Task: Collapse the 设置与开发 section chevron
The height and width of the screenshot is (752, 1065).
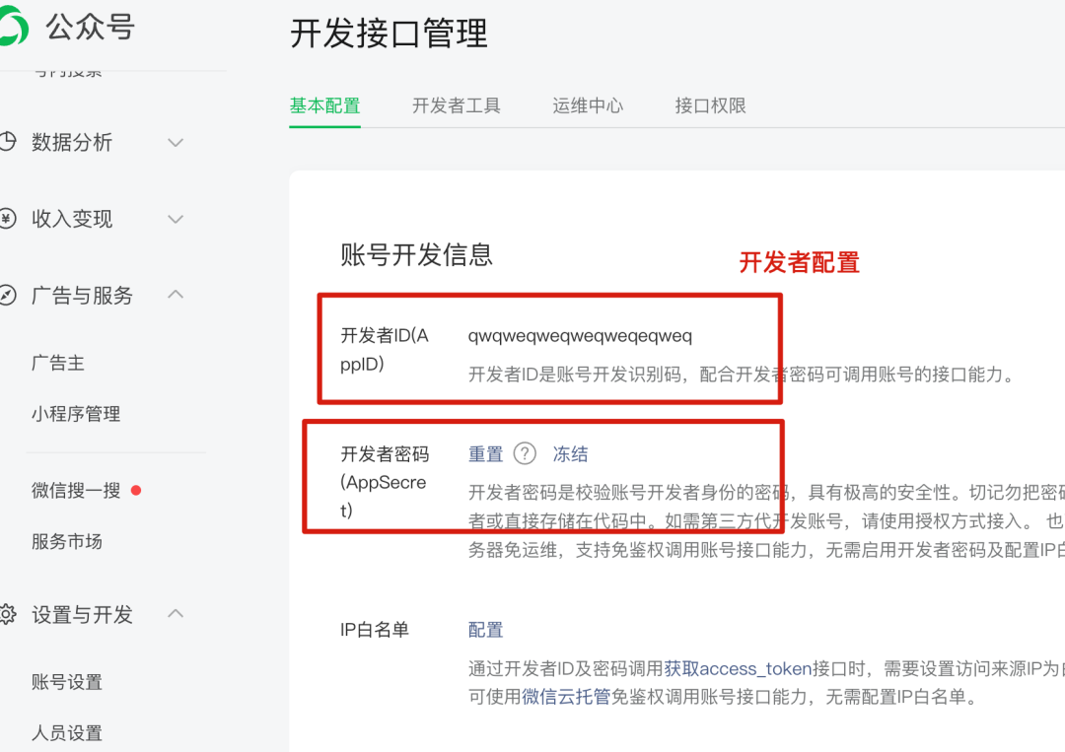Action: [176, 614]
